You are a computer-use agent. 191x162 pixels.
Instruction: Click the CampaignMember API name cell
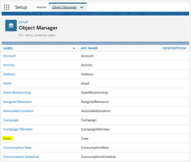pos(95,129)
